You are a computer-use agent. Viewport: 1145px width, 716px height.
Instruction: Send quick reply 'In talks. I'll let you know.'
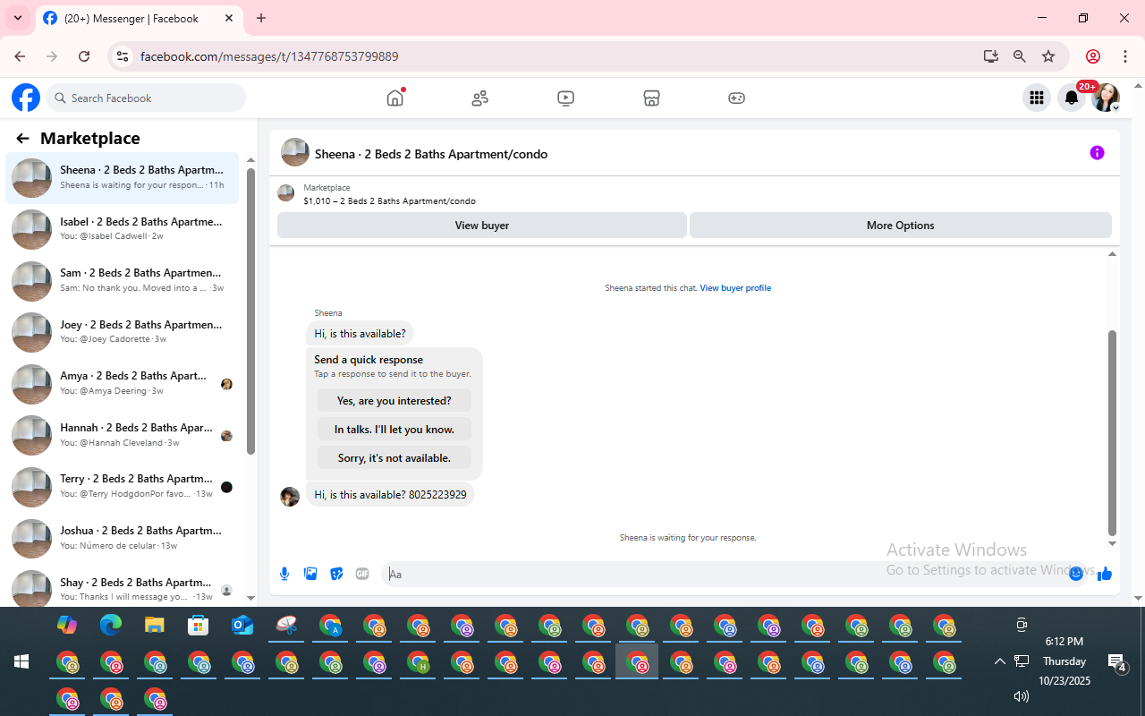(394, 430)
